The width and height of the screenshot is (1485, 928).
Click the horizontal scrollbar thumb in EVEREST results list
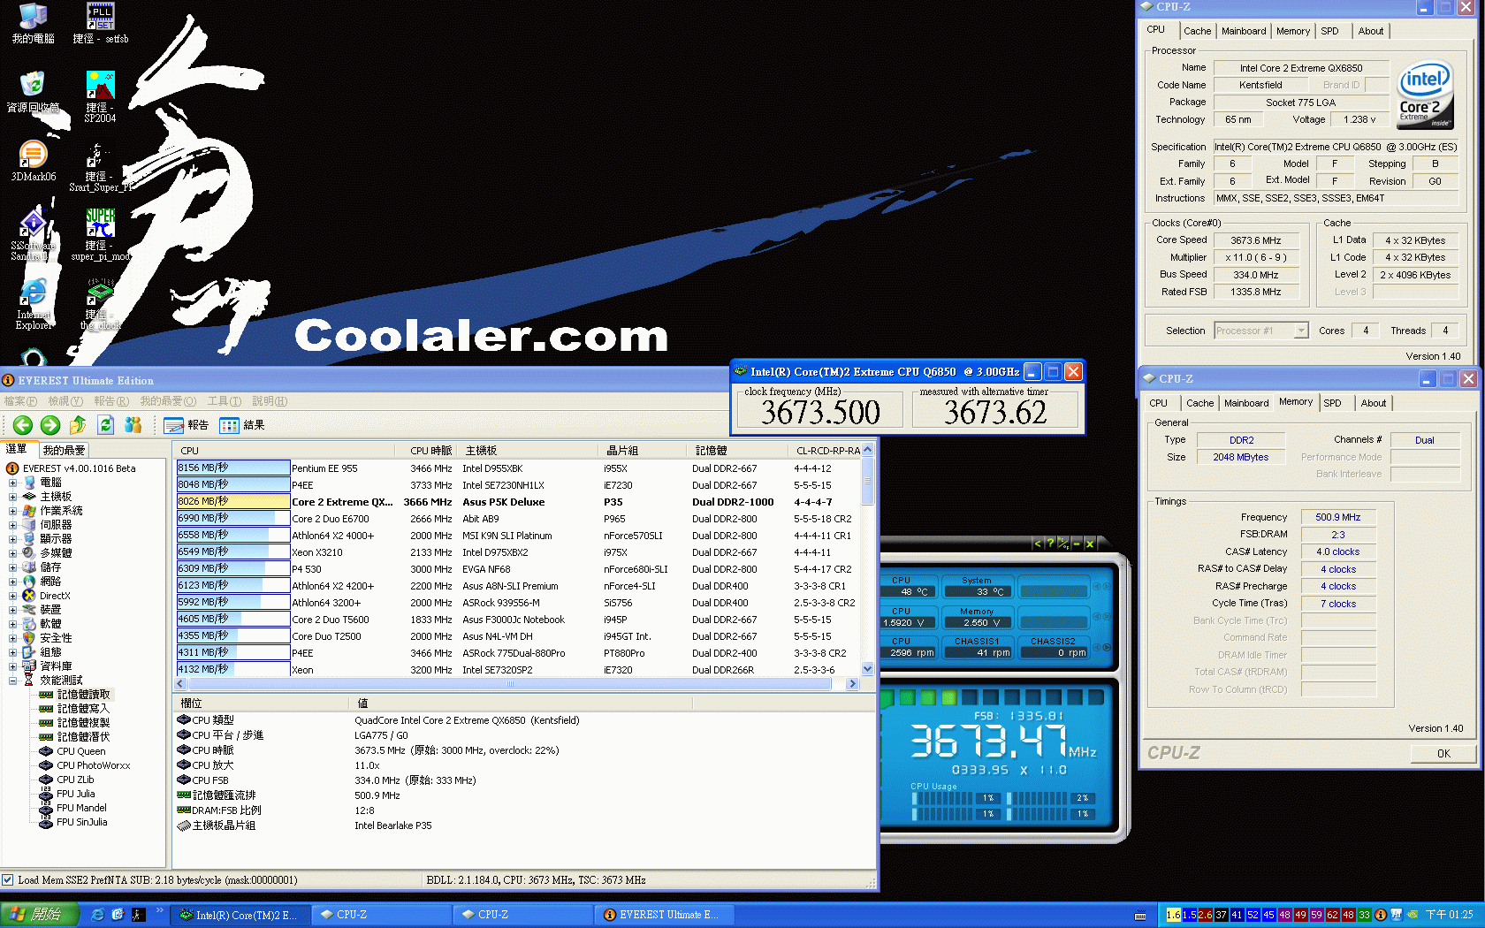[509, 684]
